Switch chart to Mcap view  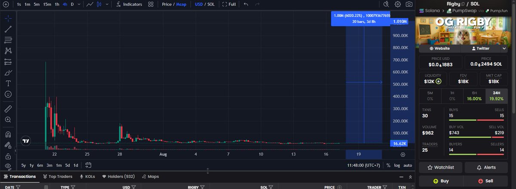[181, 4]
